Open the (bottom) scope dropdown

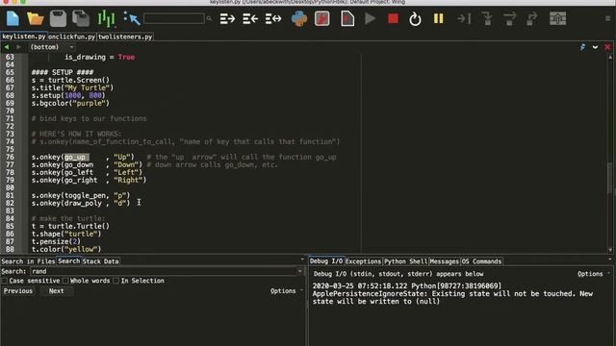(x=52, y=47)
